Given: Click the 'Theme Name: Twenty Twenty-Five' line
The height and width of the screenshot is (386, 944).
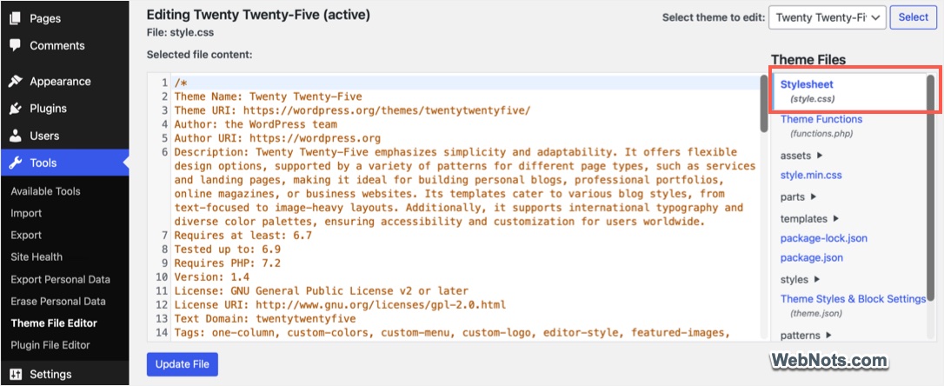Looking at the screenshot, I should click(269, 96).
